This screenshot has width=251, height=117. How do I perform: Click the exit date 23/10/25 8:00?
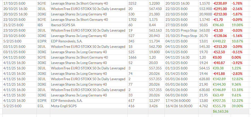coord(181,20)
